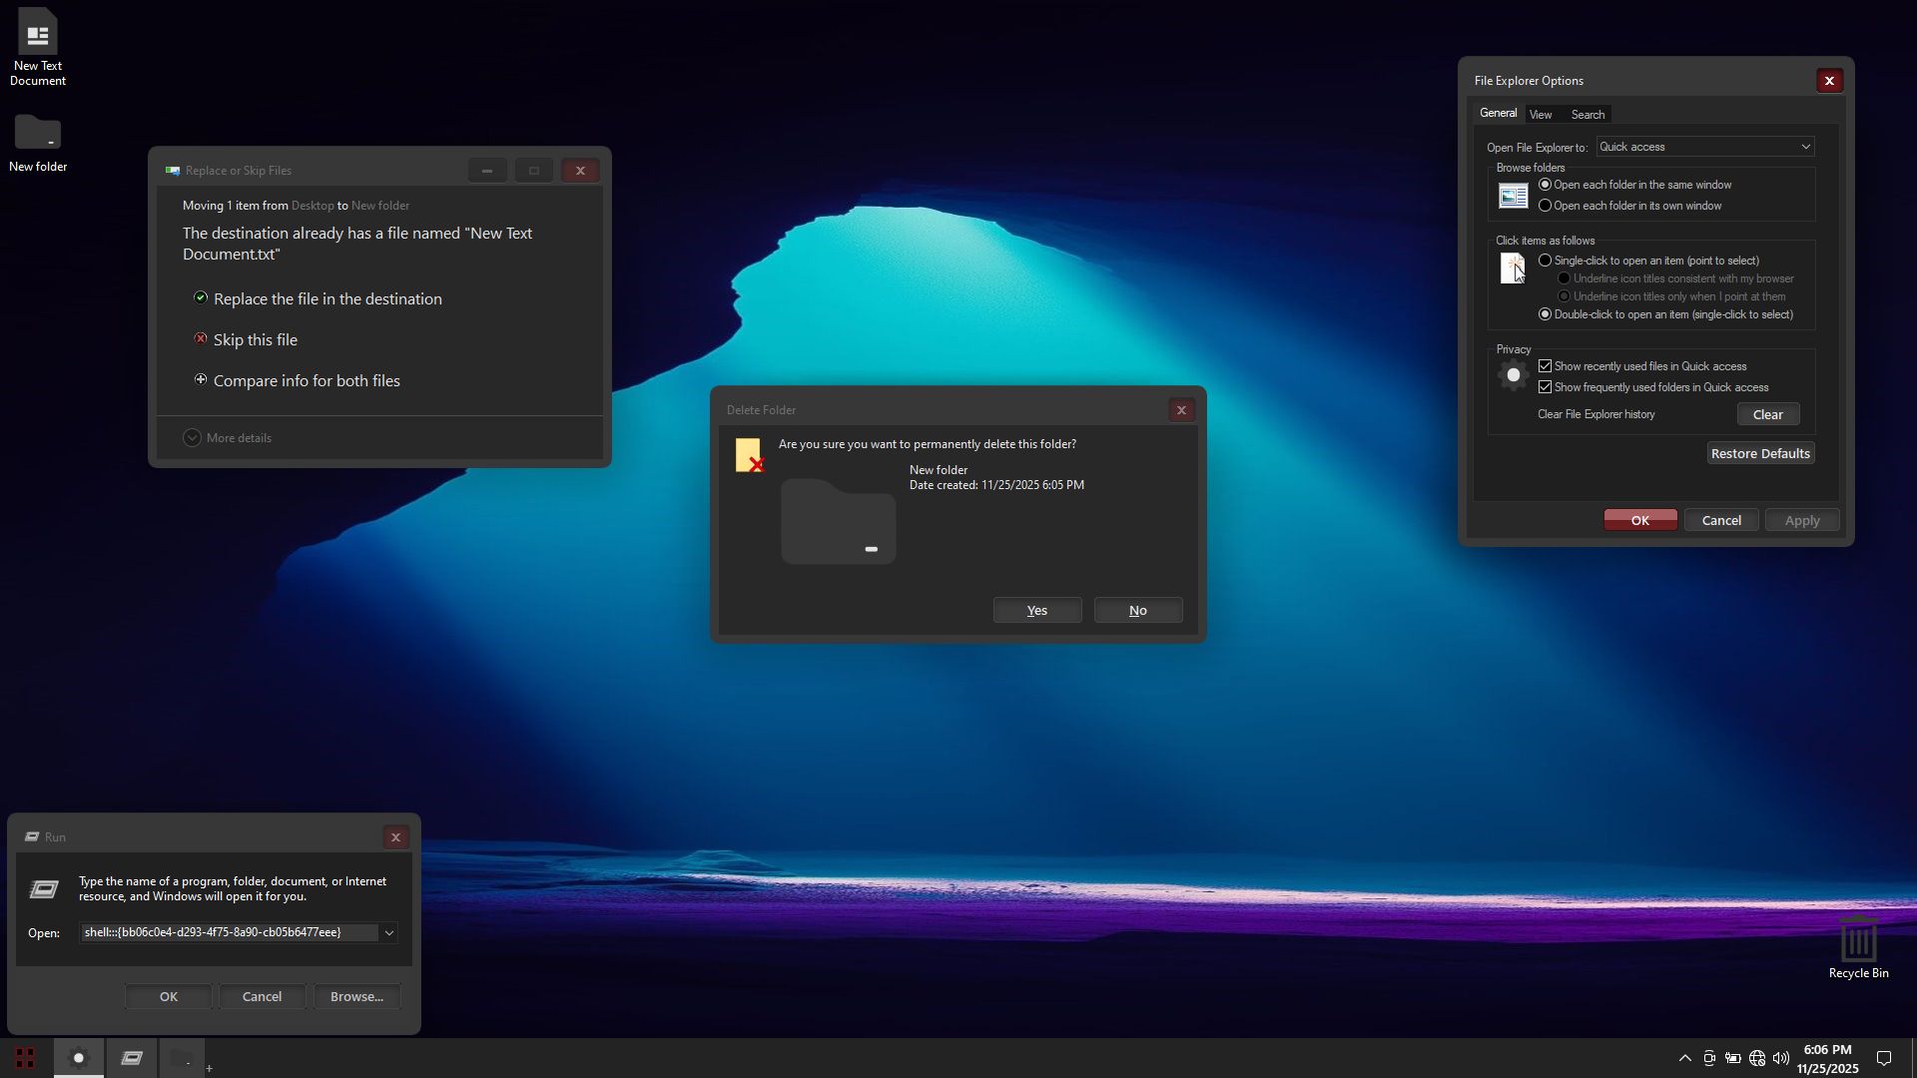Click the Run app taskbar icon
Screen dimensions: 1917x1078
(x=132, y=1058)
